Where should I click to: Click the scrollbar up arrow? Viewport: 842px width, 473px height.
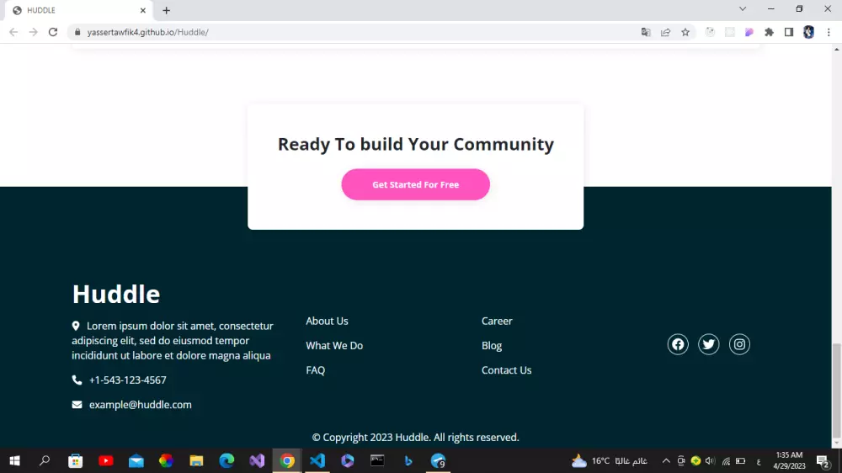837,50
